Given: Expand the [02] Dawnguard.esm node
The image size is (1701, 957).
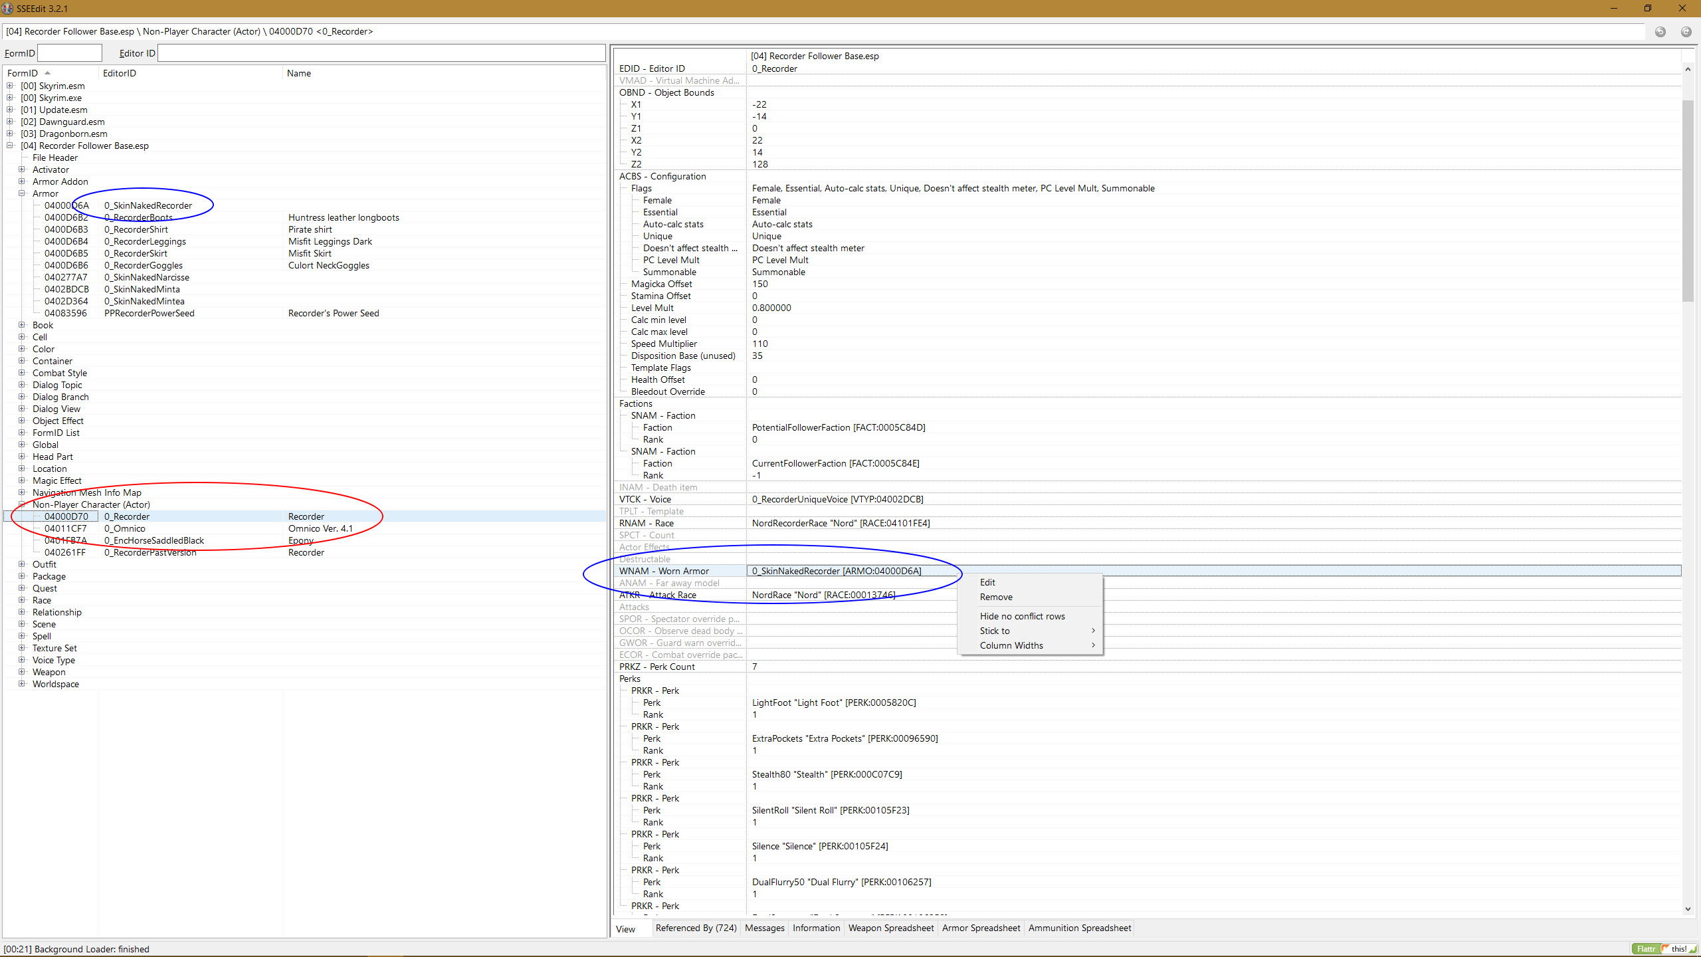Looking at the screenshot, I should pyautogui.click(x=10, y=122).
